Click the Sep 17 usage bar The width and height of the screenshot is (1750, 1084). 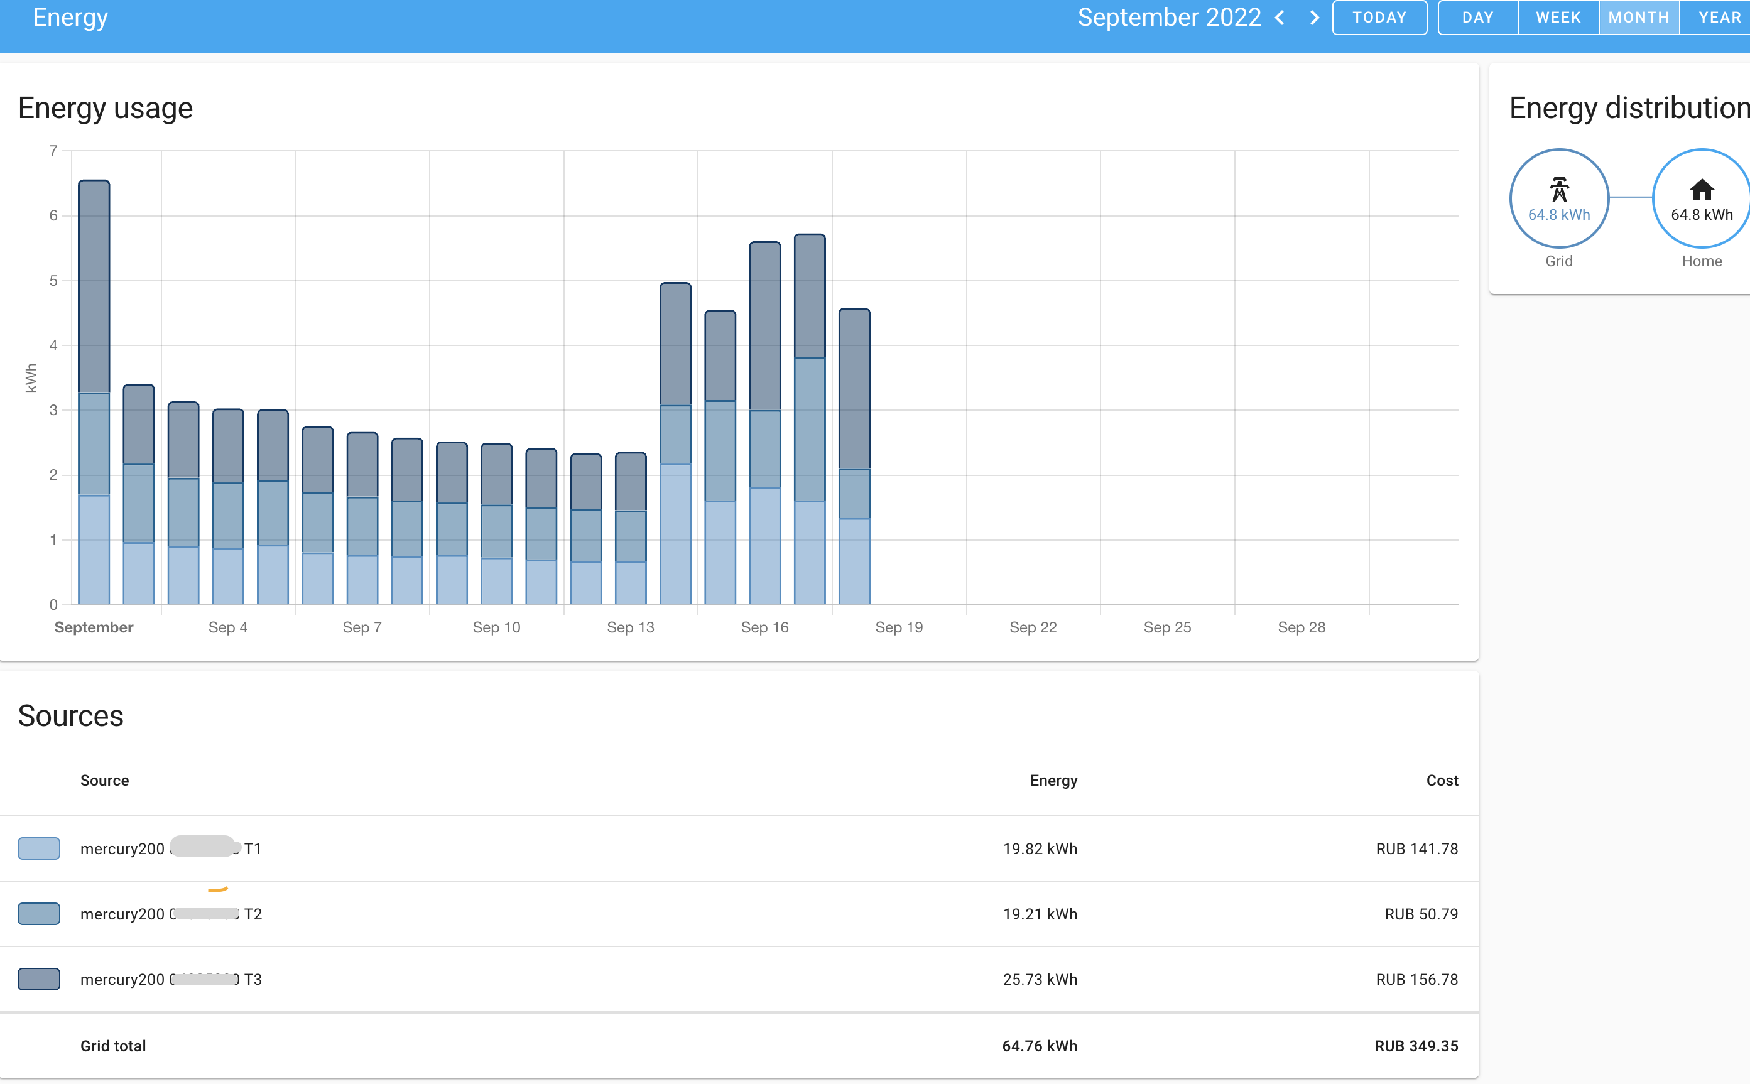(x=810, y=420)
